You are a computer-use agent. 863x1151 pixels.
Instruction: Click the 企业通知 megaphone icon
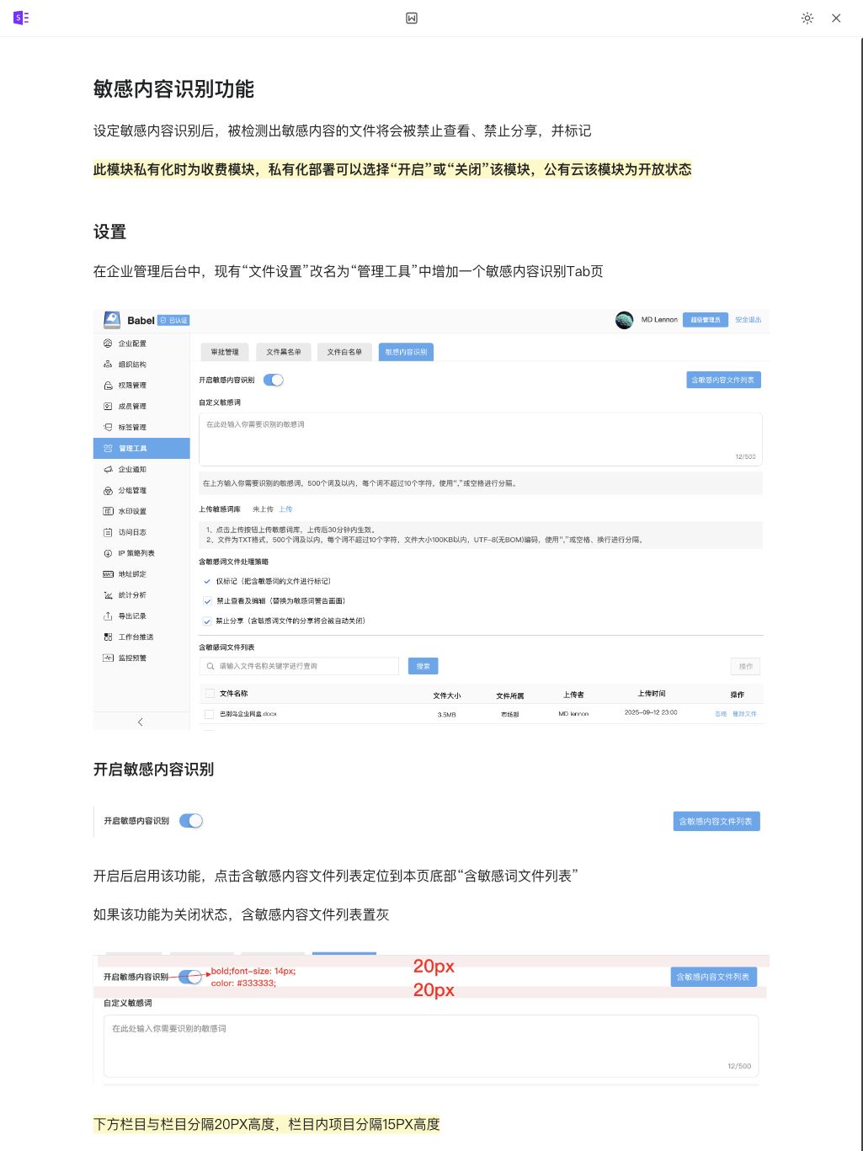tap(108, 469)
